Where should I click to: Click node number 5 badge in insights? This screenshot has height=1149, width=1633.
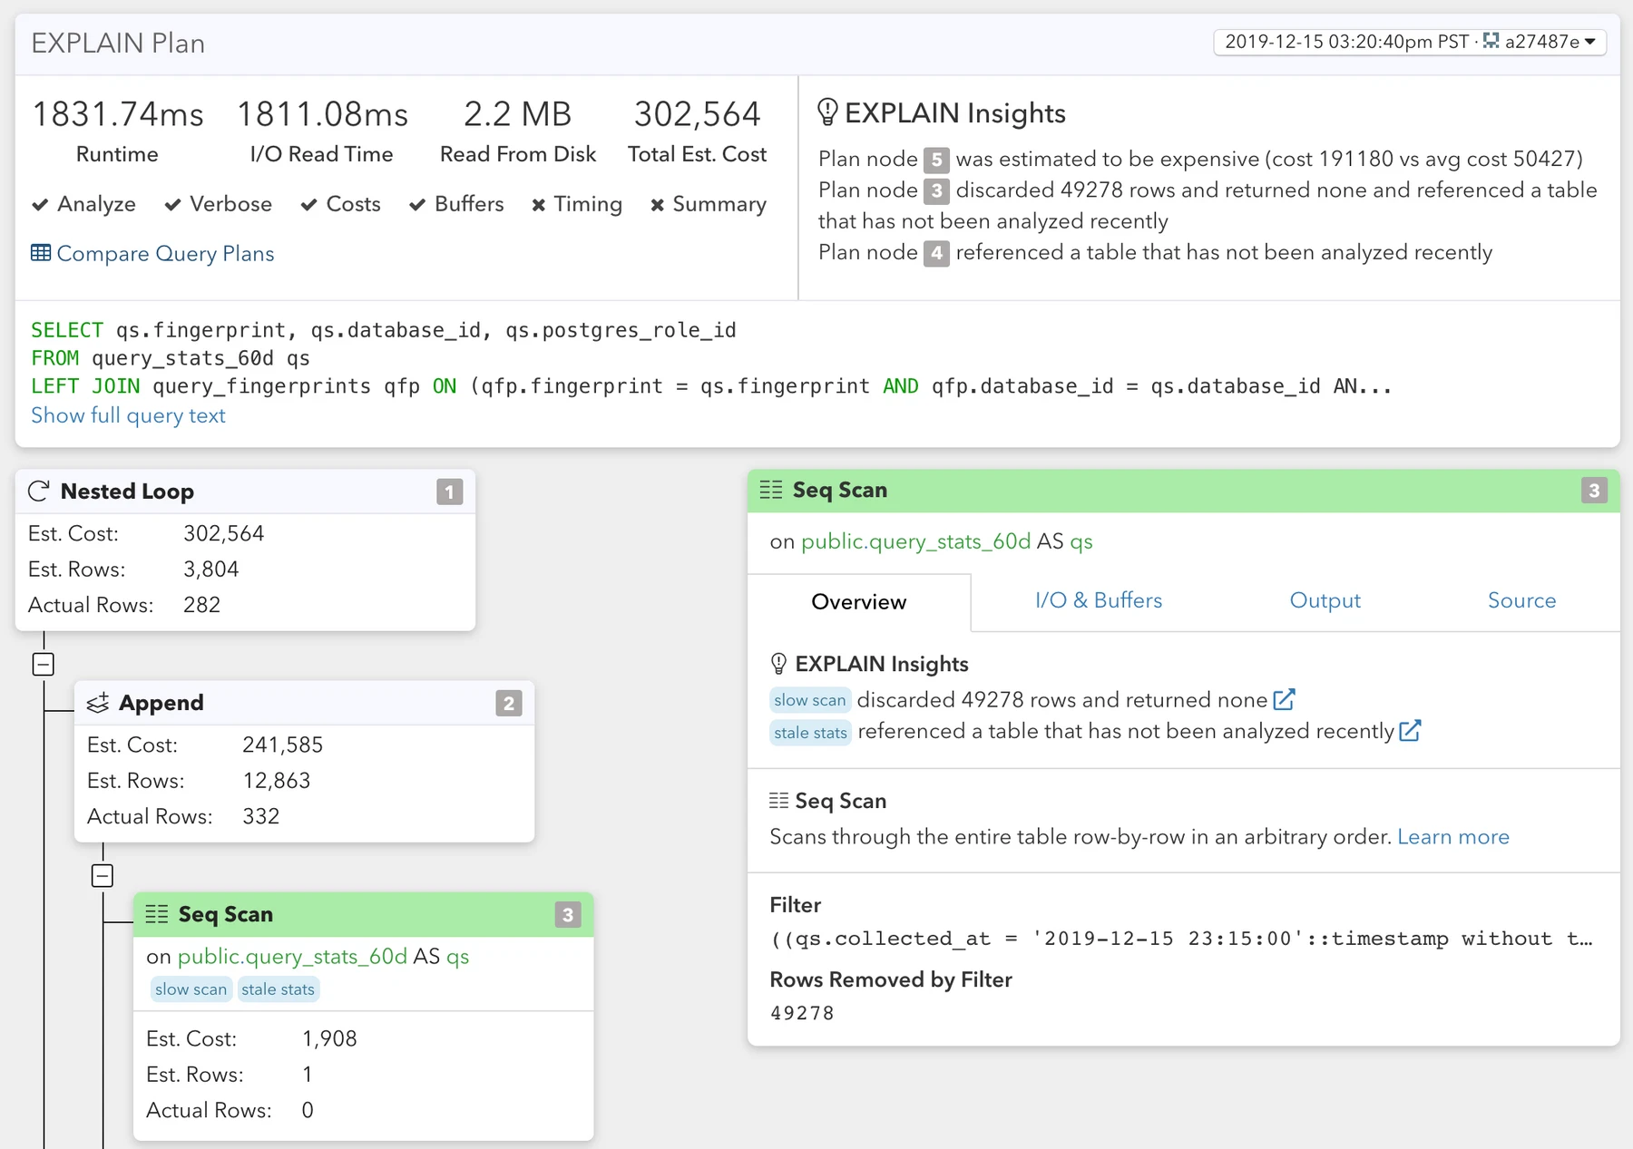tap(936, 160)
